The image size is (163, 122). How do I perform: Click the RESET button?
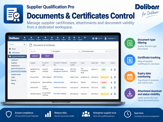tap(47, 56)
